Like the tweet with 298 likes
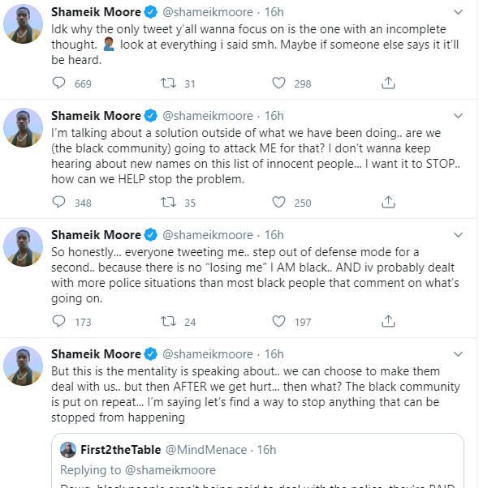The width and height of the screenshot is (483, 488). [278, 83]
